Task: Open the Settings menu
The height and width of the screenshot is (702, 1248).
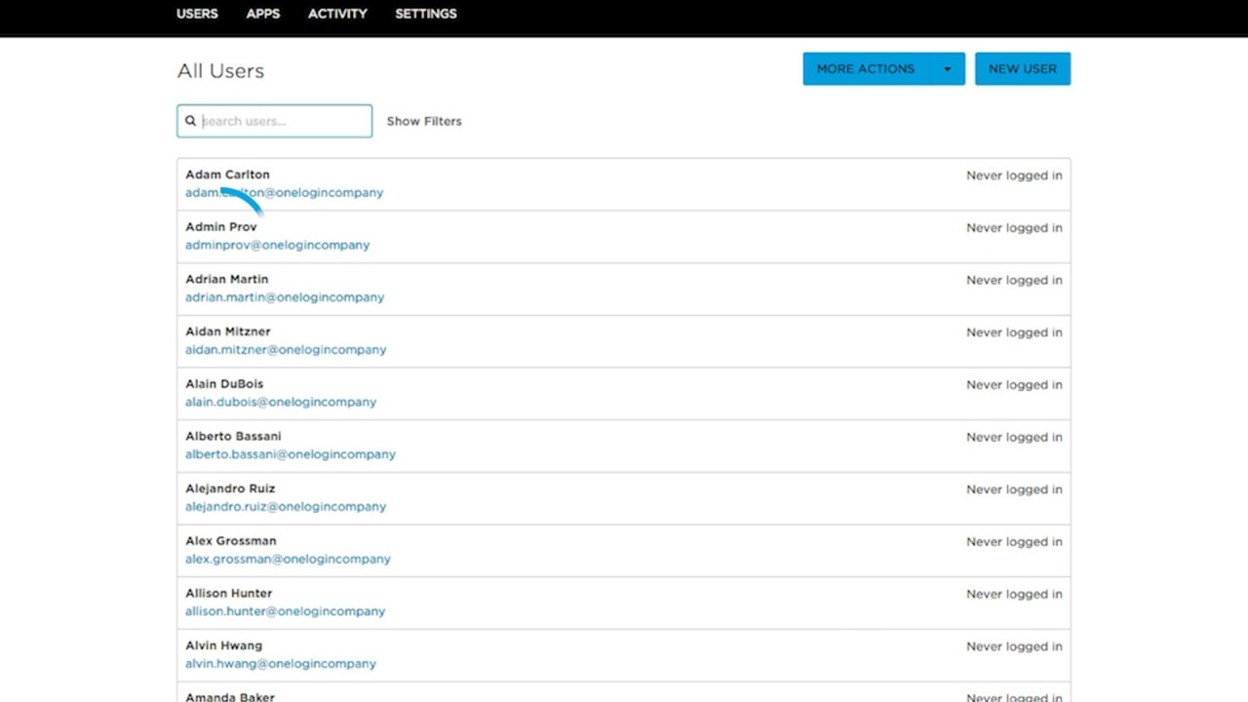Action: click(x=425, y=14)
